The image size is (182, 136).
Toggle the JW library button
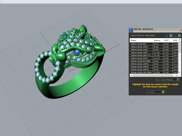169,36
